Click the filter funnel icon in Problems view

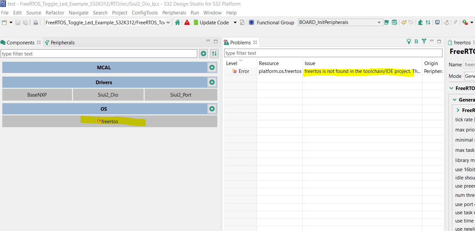click(x=424, y=41)
